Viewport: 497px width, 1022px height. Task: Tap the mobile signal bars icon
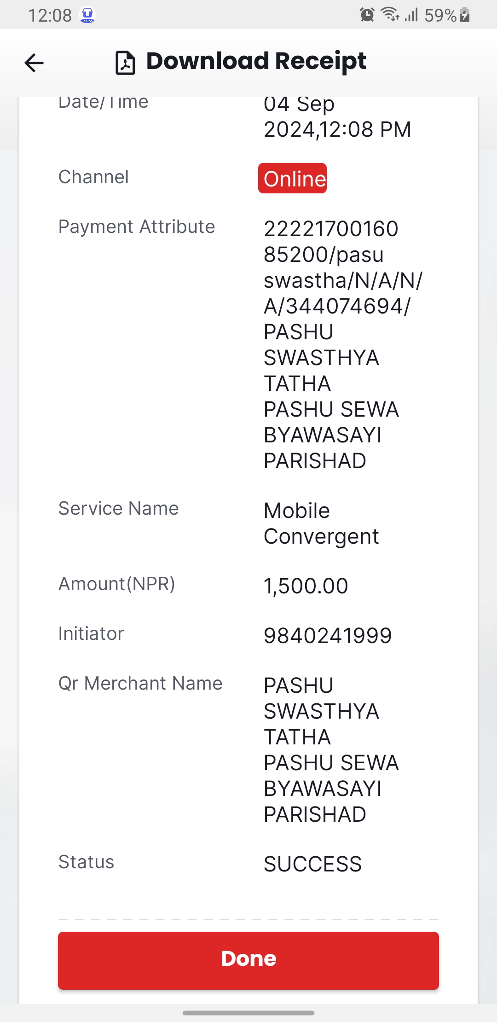click(411, 15)
